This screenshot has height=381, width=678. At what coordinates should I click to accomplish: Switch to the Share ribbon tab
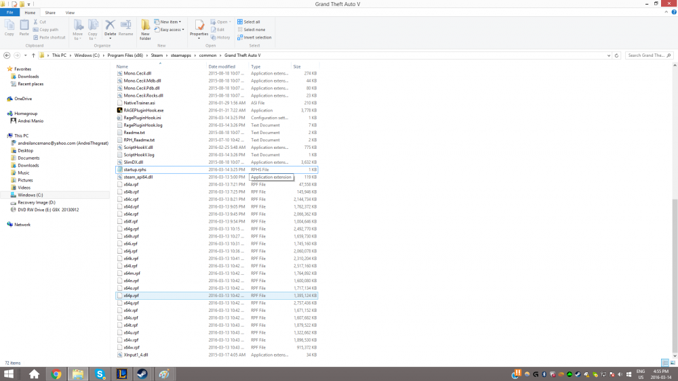click(50, 12)
